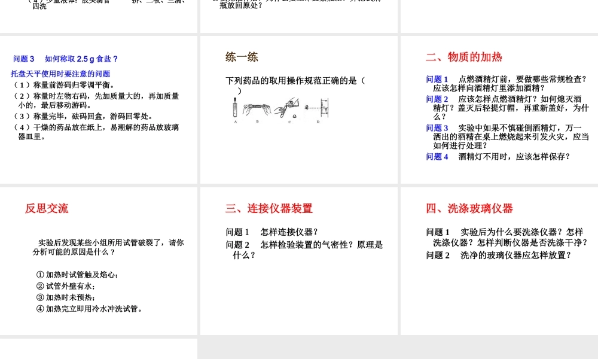Open the slide headed 问题 3 如何称取 2.5 g 食盐
This screenshot has height=359, width=598.
99,110
